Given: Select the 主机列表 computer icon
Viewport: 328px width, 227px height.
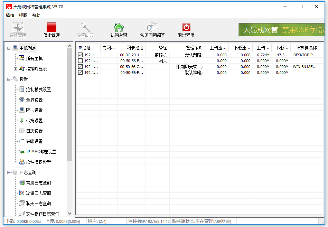Looking at the screenshot, I should pyautogui.click(x=15, y=48).
